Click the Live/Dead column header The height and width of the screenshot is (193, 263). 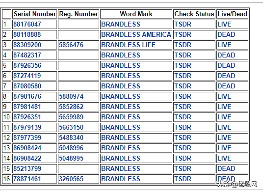(232, 14)
